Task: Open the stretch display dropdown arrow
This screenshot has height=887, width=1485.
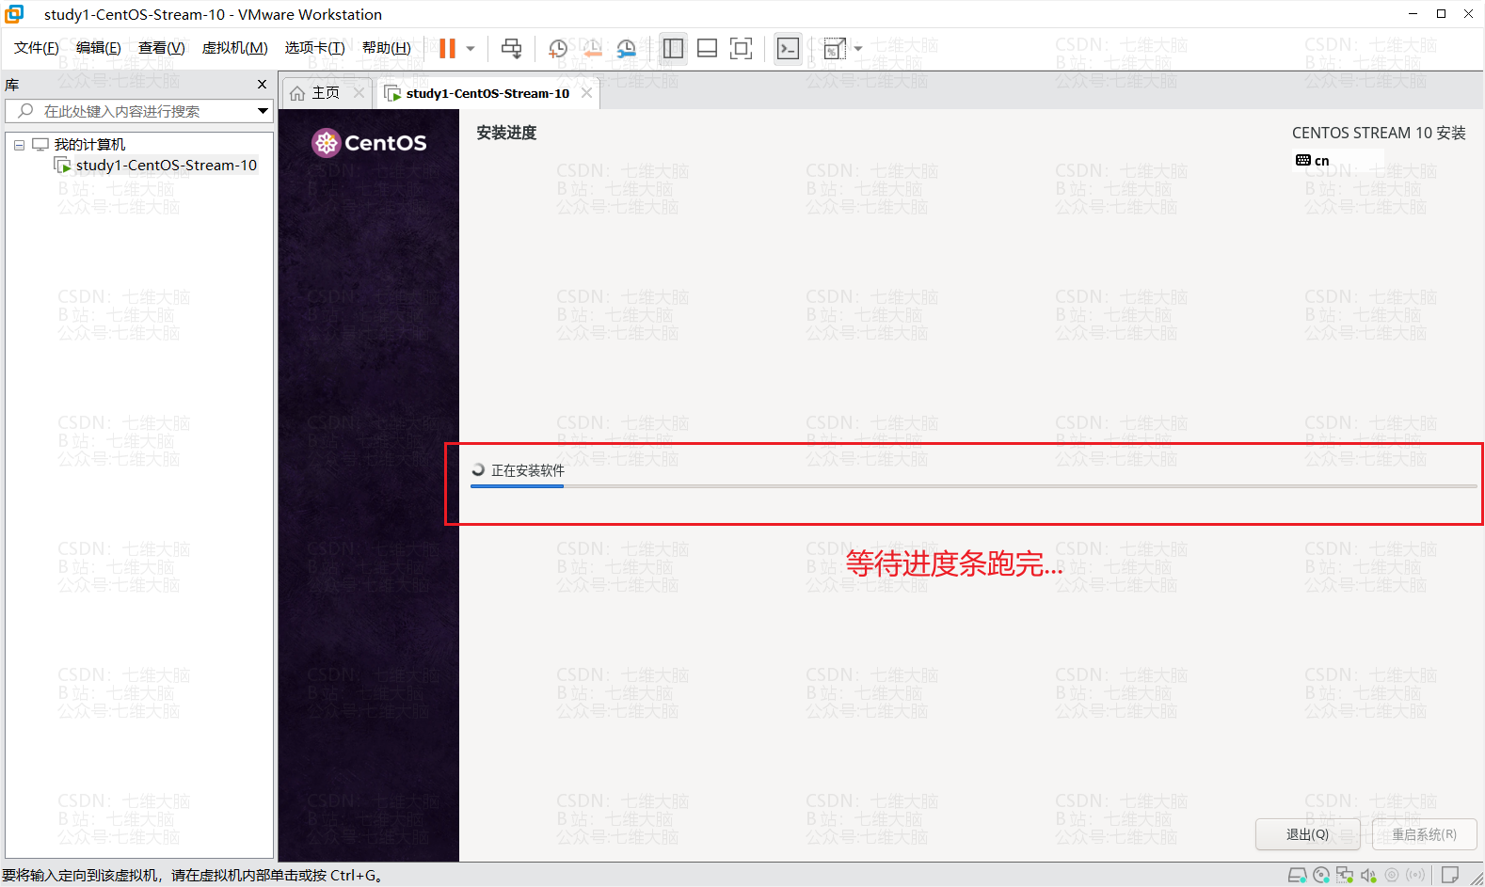Action: click(x=857, y=48)
